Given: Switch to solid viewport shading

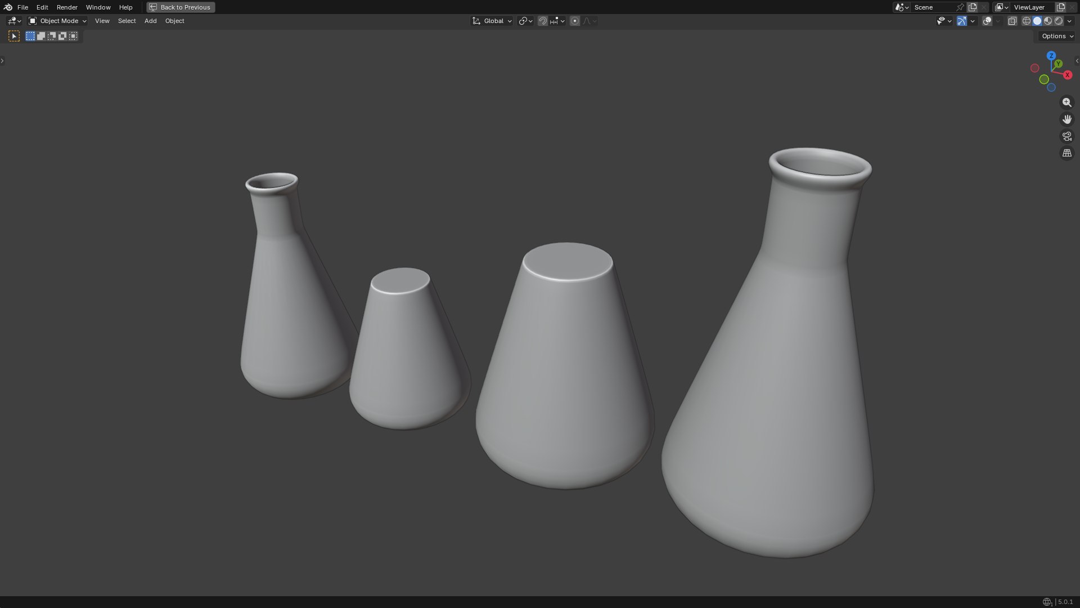Looking at the screenshot, I should pos(1037,21).
